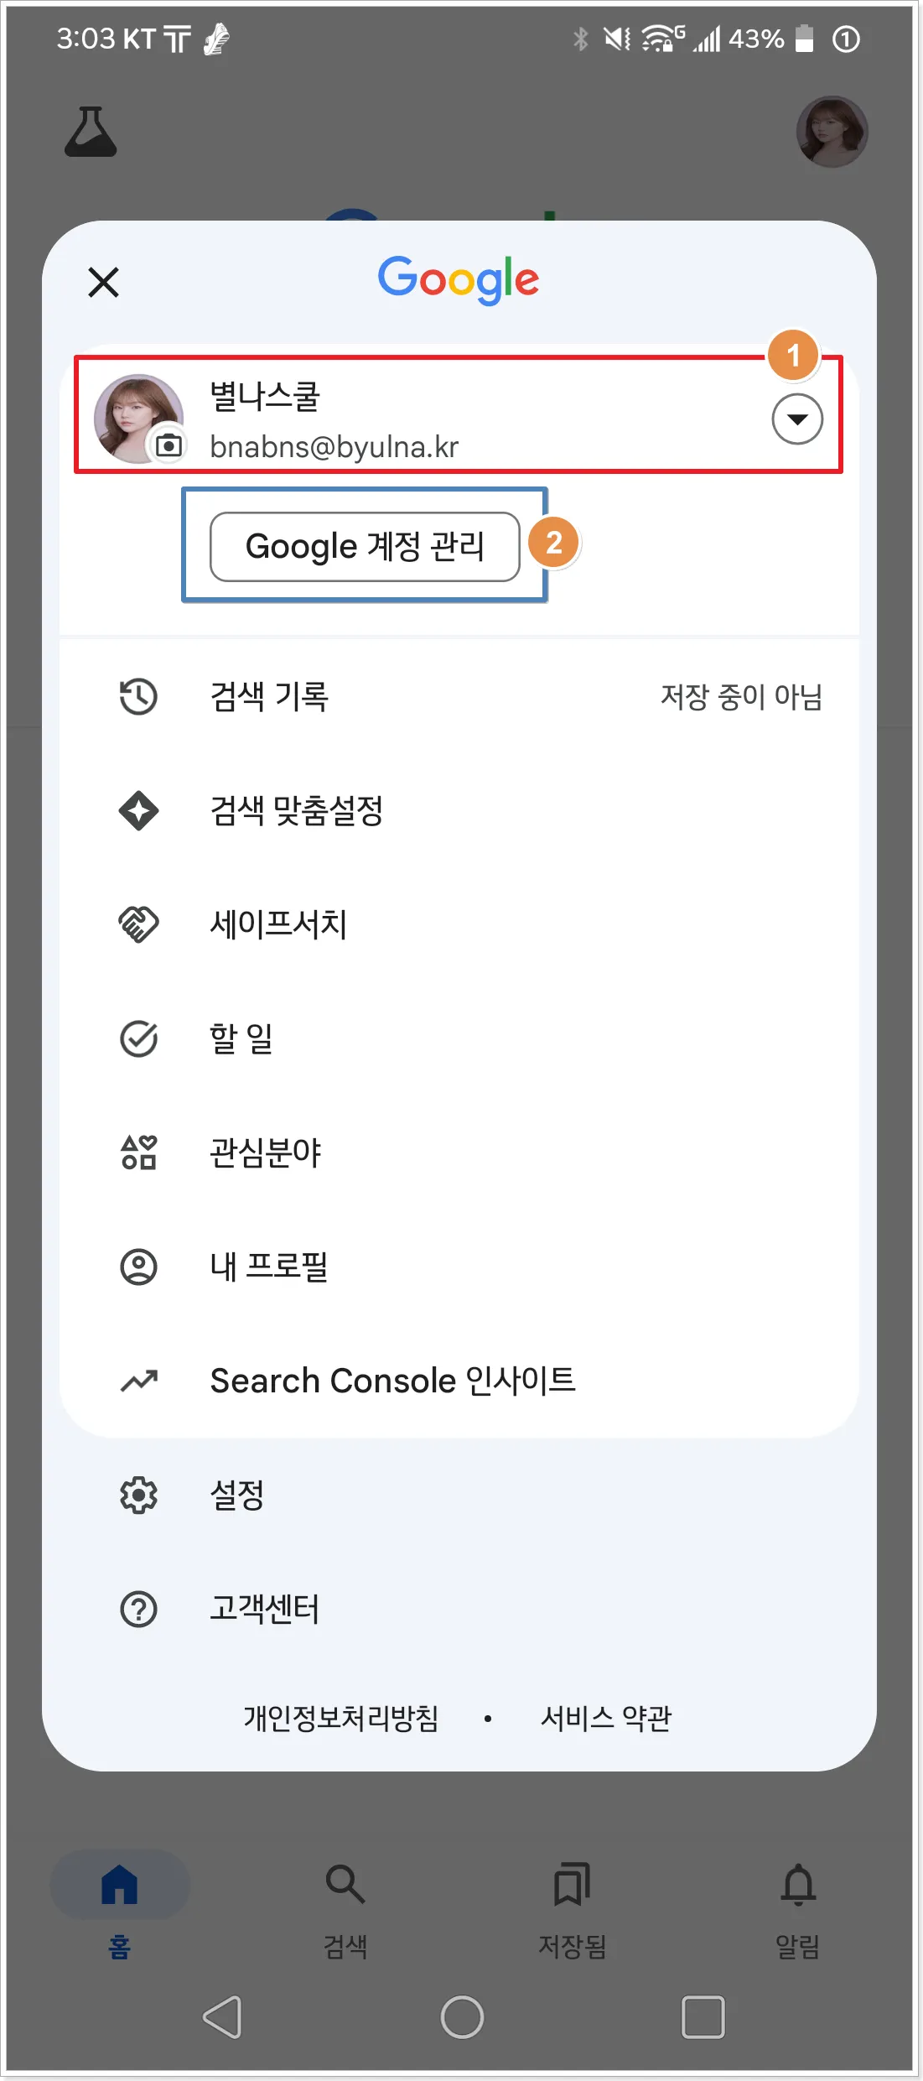
Task: Open the 서비스 약관 terms link
Action: tap(606, 1718)
